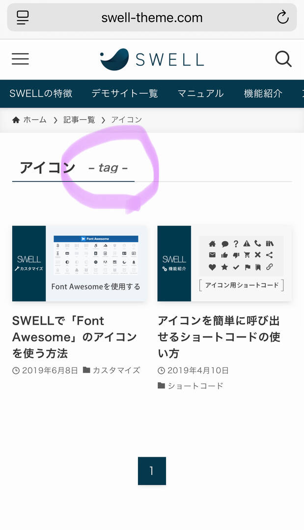
Task: Reload the page in browser bar
Action: tap(282, 18)
